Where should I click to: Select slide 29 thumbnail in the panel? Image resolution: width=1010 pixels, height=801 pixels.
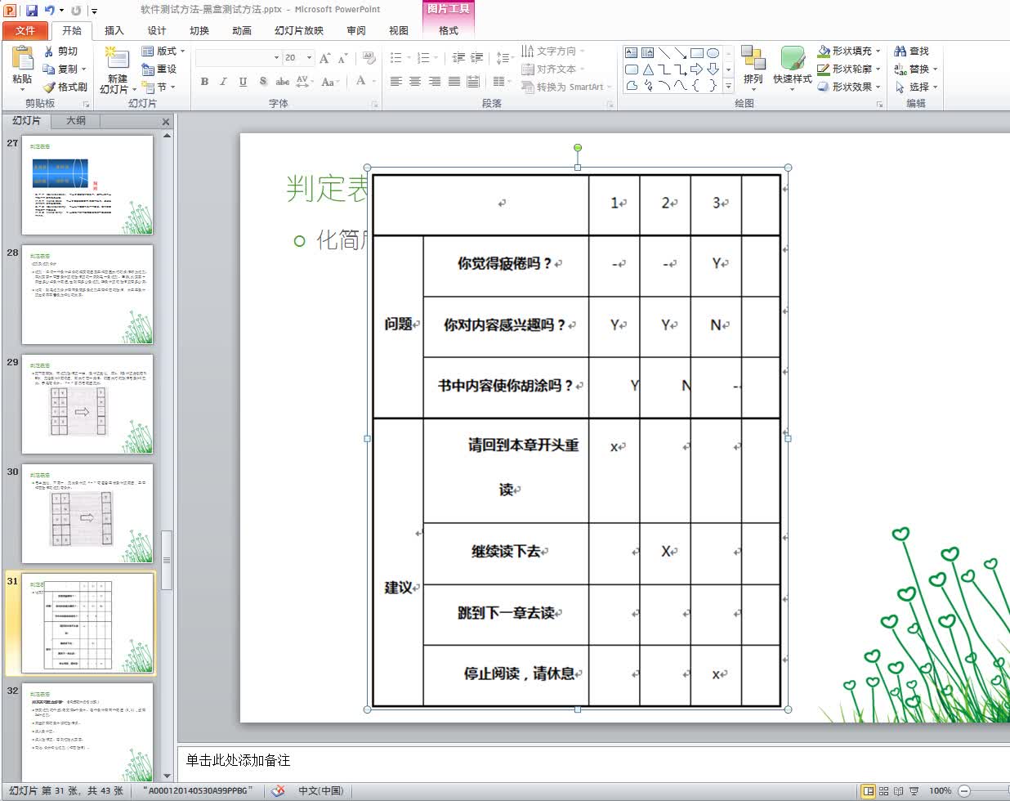pos(87,404)
